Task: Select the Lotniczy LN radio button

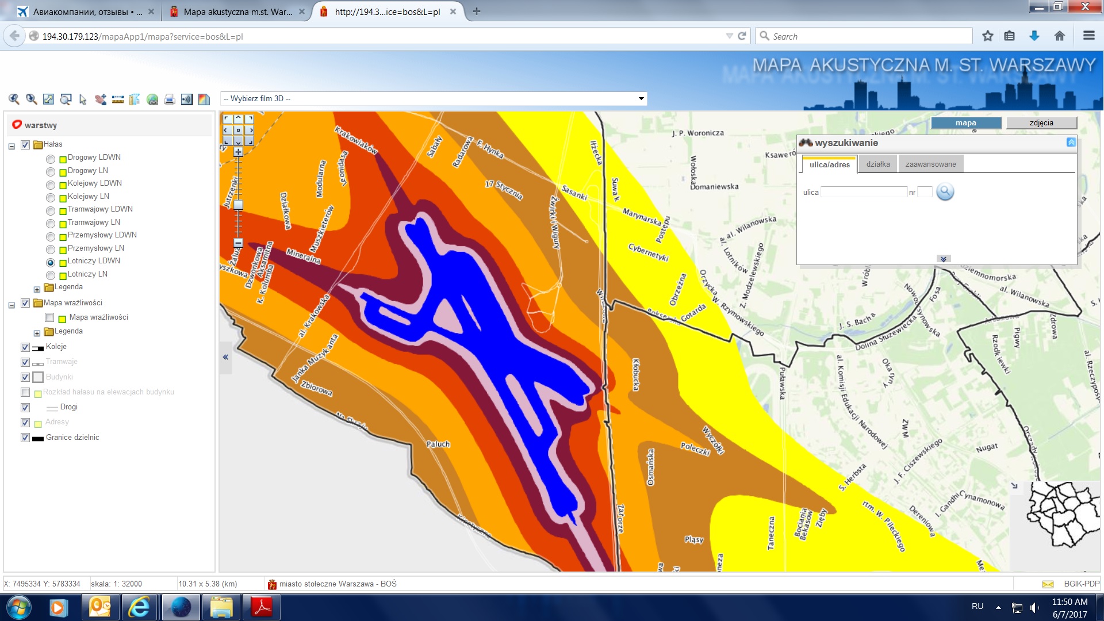Action: (x=51, y=275)
